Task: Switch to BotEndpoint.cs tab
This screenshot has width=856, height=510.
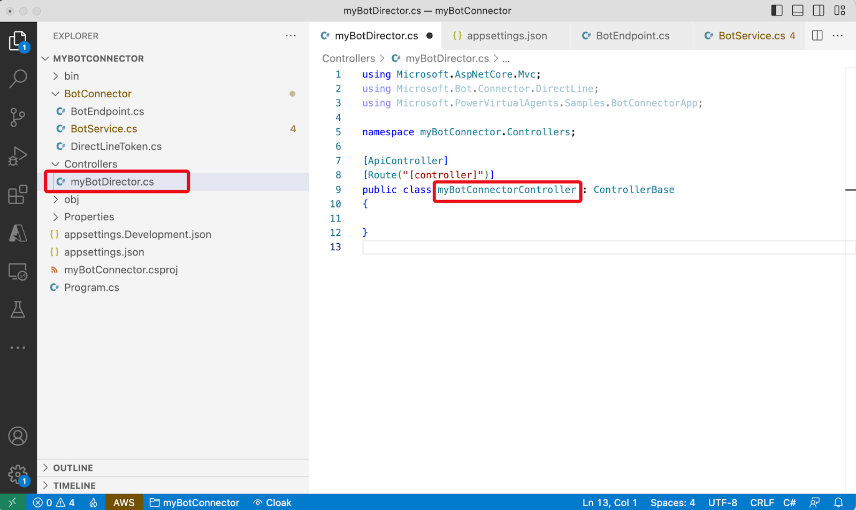Action: (x=632, y=36)
